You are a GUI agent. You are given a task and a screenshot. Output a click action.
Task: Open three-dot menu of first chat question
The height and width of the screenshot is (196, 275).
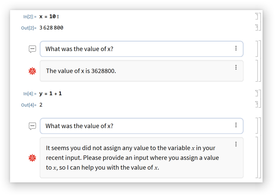click(x=236, y=48)
